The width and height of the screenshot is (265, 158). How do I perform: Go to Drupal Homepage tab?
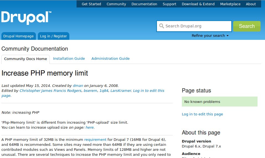19,36
